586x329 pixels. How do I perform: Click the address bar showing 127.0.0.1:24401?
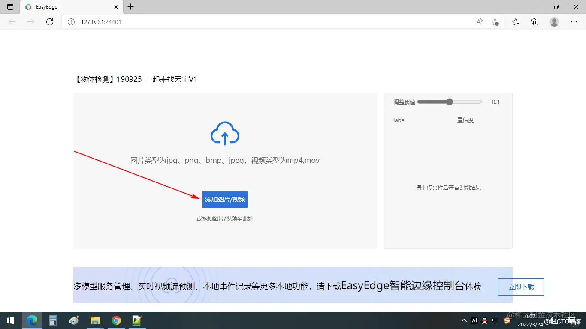[275, 22]
